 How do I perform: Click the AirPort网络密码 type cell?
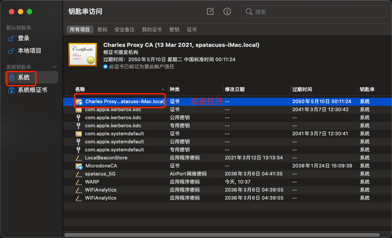click(188, 174)
